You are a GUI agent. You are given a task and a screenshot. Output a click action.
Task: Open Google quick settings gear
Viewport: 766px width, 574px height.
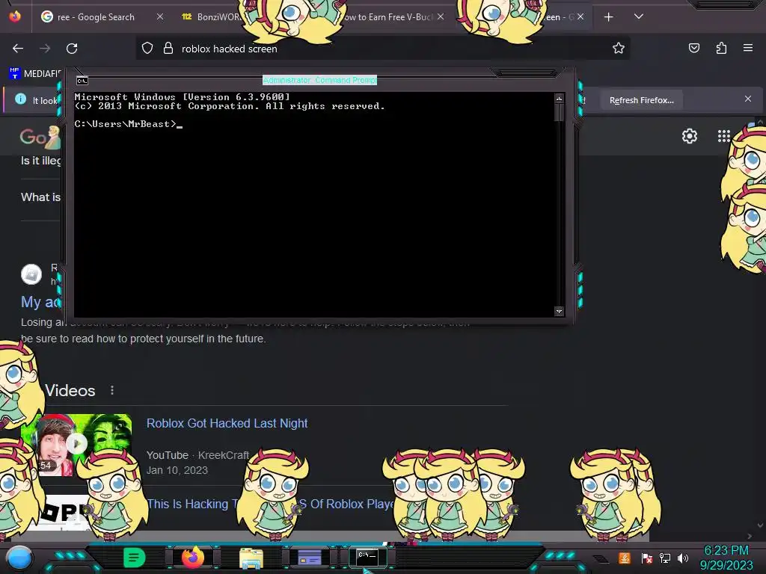click(x=689, y=136)
